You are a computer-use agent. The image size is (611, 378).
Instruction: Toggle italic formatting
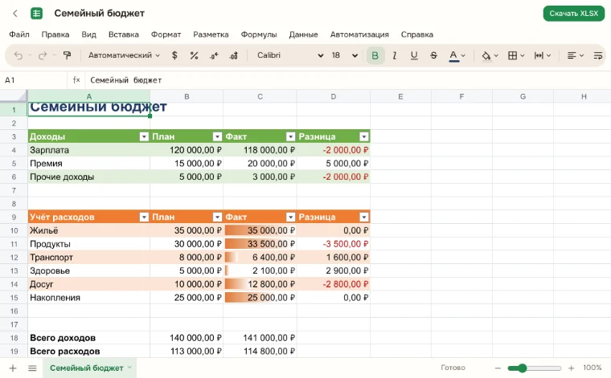point(395,55)
